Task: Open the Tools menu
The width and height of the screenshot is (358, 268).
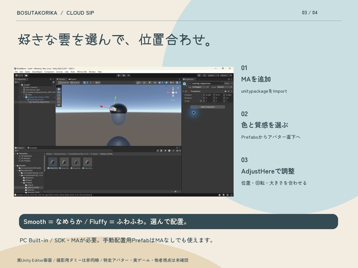Action: (73, 72)
